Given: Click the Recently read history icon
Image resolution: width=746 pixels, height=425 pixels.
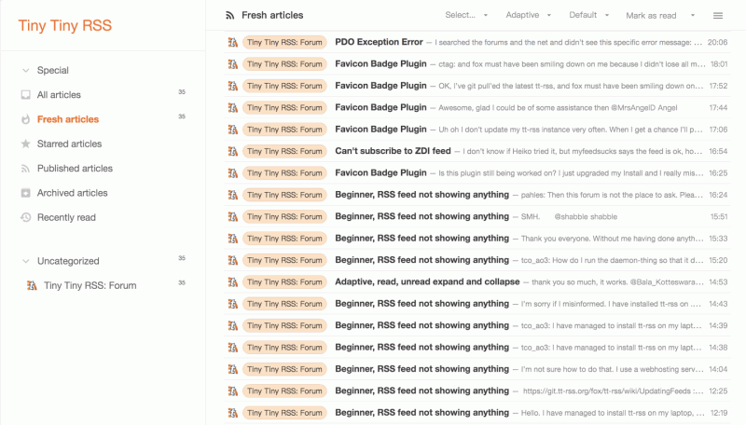Looking at the screenshot, I should tap(26, 217).
